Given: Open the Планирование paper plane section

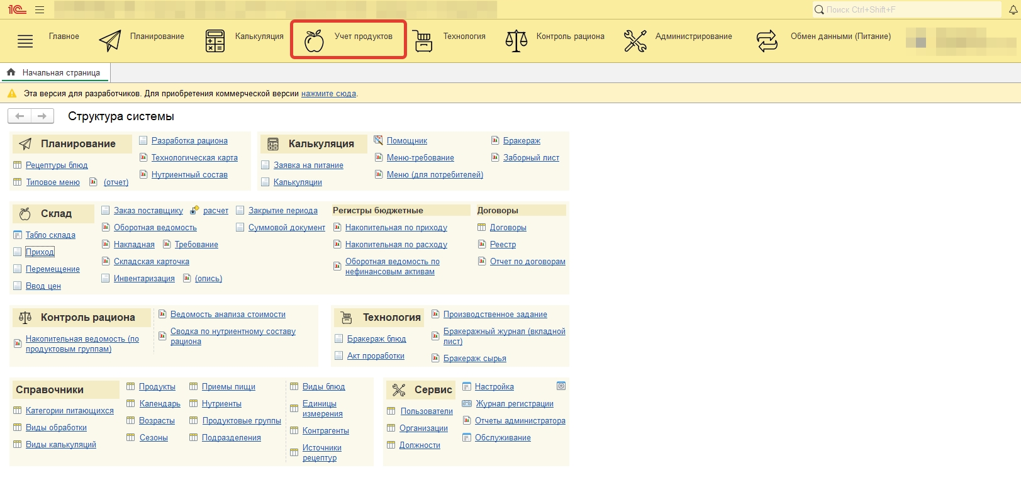Looking at the screenshot, I should tap(142, 40).
